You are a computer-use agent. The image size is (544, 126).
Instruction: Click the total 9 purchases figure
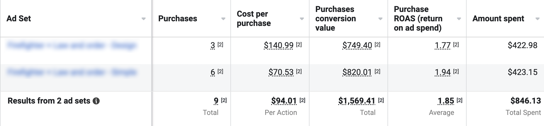tap(216, 101)
